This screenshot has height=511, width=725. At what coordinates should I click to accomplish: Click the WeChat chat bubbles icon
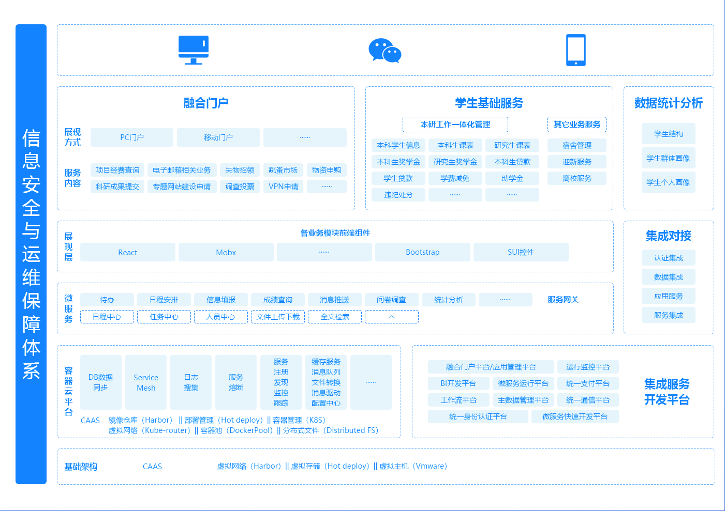click(384, 51)
